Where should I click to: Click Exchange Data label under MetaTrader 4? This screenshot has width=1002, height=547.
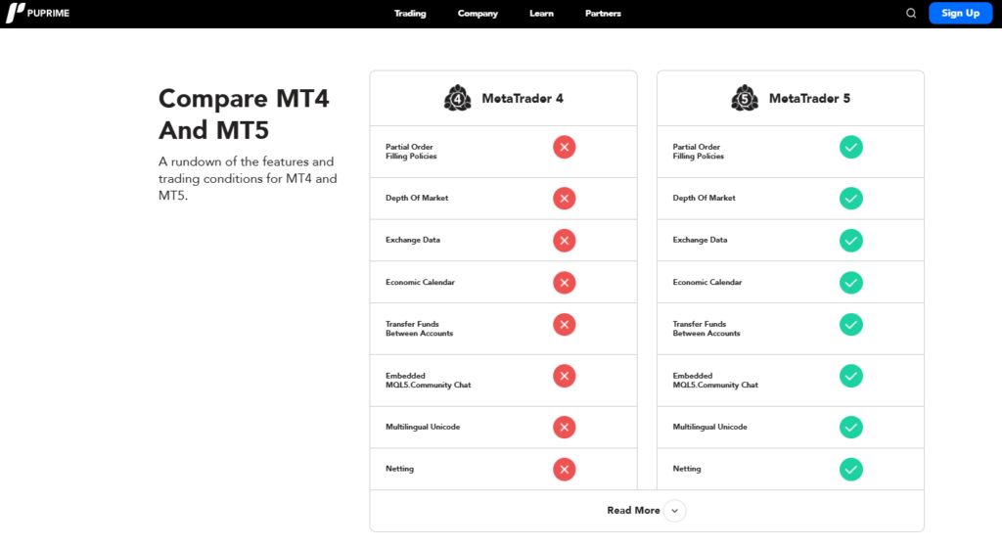coord(413,241)
